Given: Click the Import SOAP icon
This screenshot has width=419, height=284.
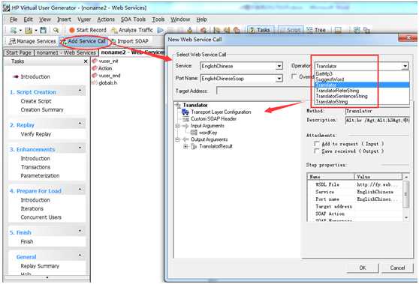Looking at the screenshot, I should pos(113,41).
